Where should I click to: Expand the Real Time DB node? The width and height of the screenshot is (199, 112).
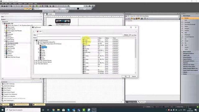pos(5,48)
